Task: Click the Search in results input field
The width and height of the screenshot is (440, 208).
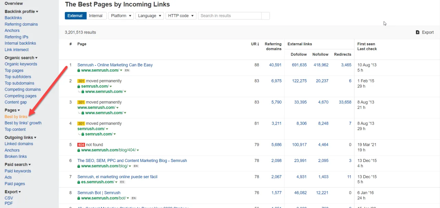Action: tap(229, 15)
